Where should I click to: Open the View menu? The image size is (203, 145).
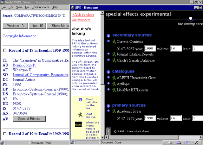19,7
